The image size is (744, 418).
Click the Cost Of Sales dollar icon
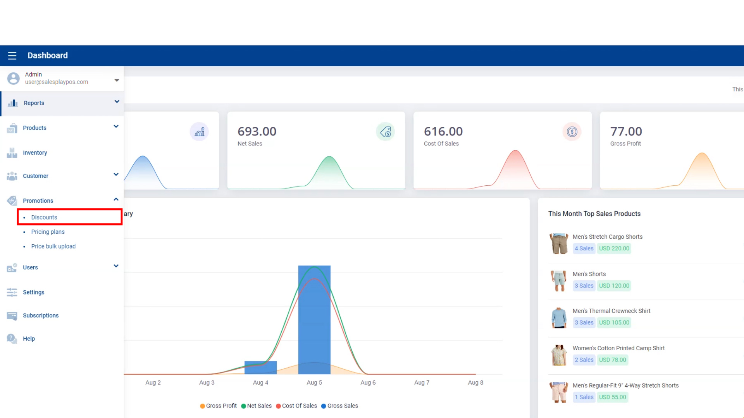[x=572, y=132]
